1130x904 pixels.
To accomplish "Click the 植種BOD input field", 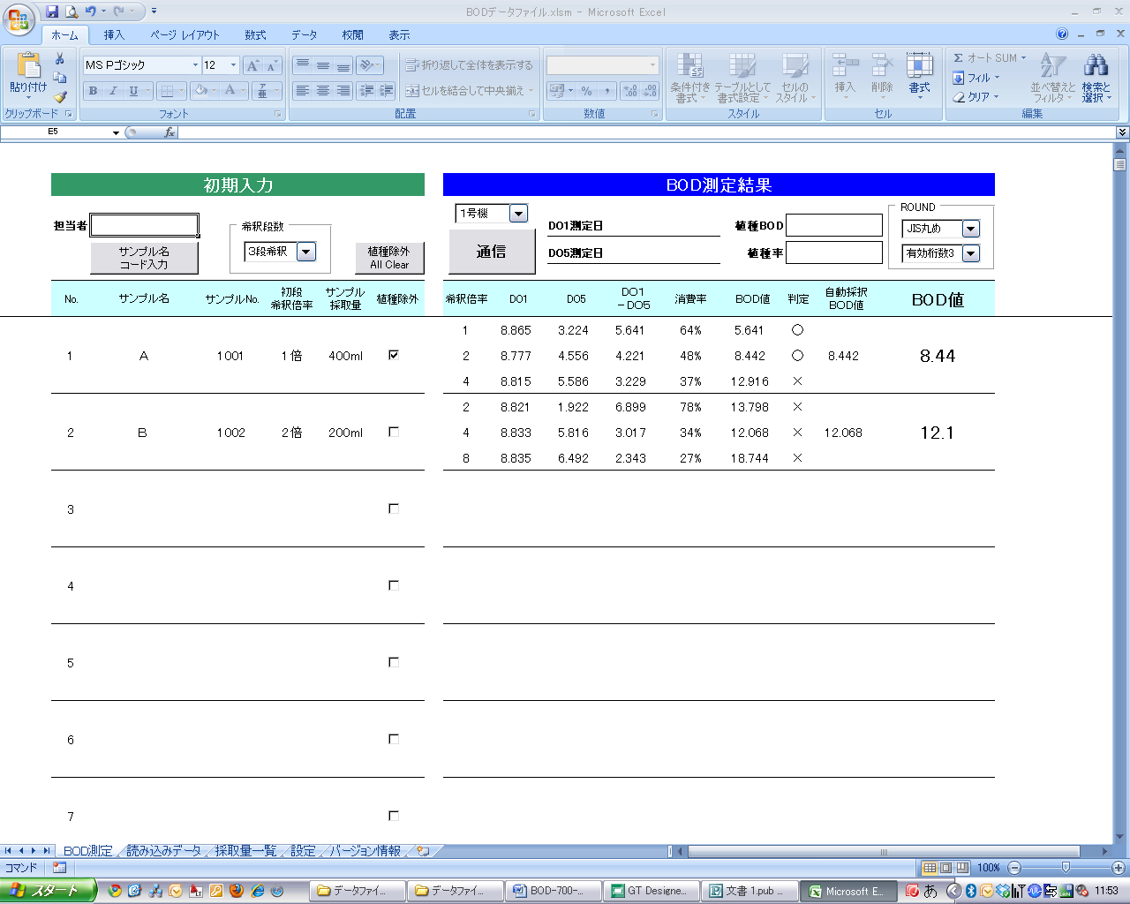I will [834, 225].
